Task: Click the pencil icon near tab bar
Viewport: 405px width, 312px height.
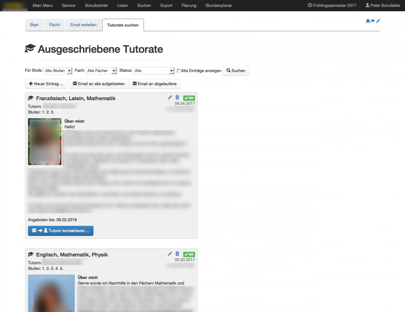Action: (378, 21)
